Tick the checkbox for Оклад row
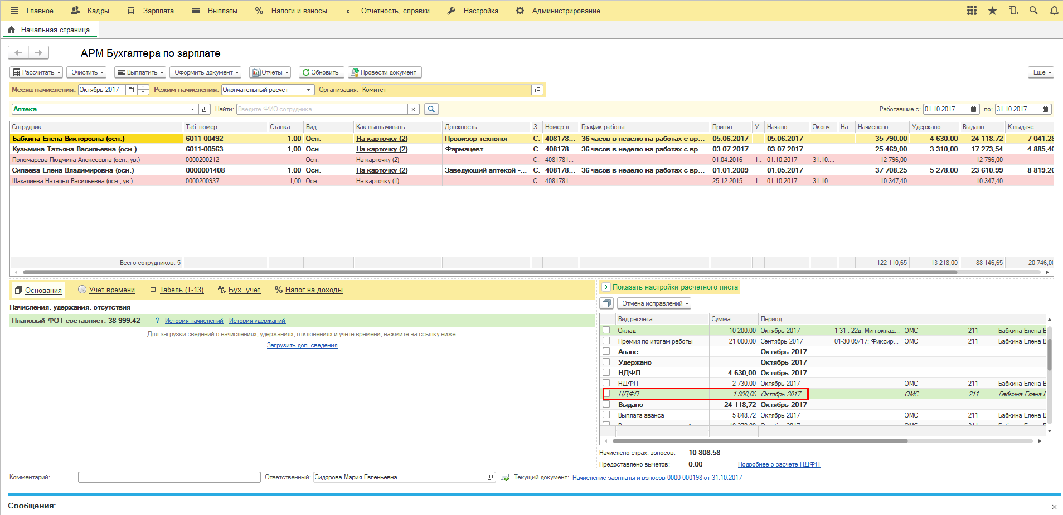The height and width of the screenshot is (515, 1063). click(606, 330)
